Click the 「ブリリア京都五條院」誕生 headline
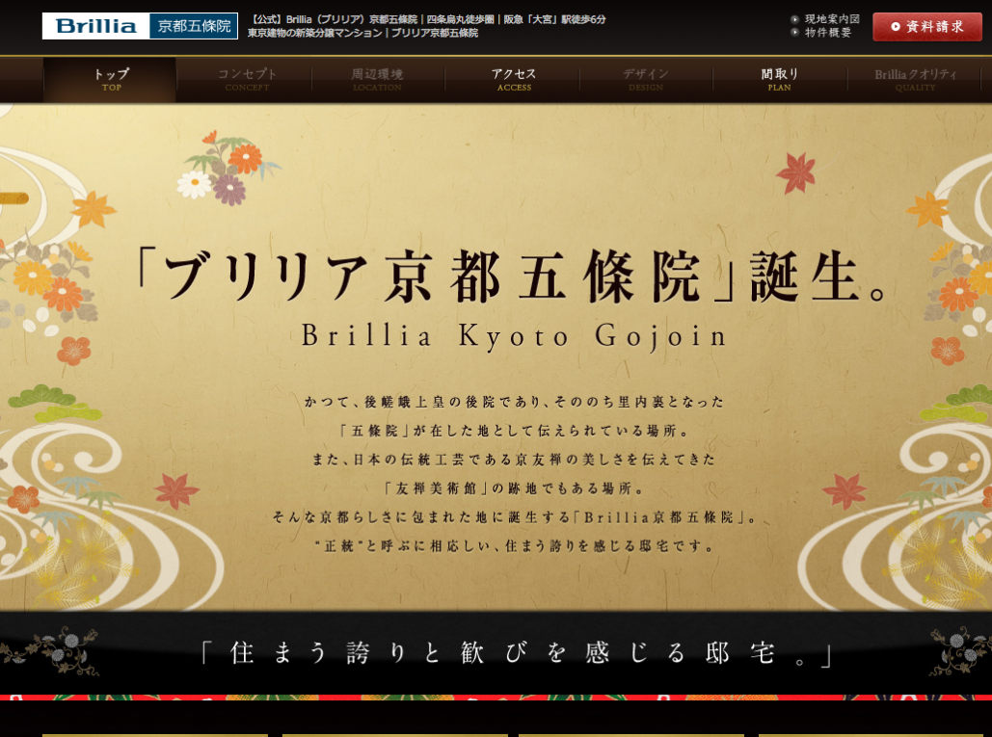This screenshot has width=992, height=737. [513, 276]
